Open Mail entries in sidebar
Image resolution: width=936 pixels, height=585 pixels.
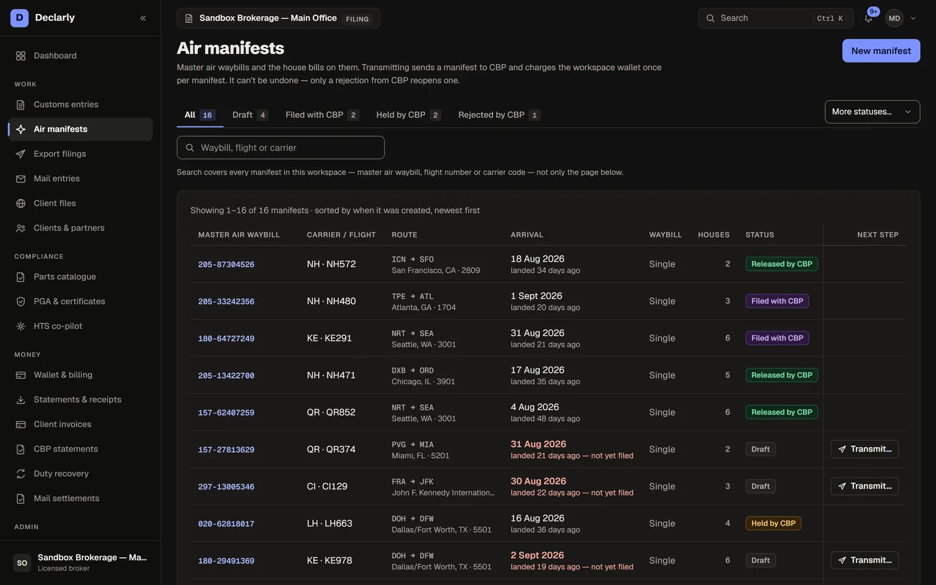[80, 178]
